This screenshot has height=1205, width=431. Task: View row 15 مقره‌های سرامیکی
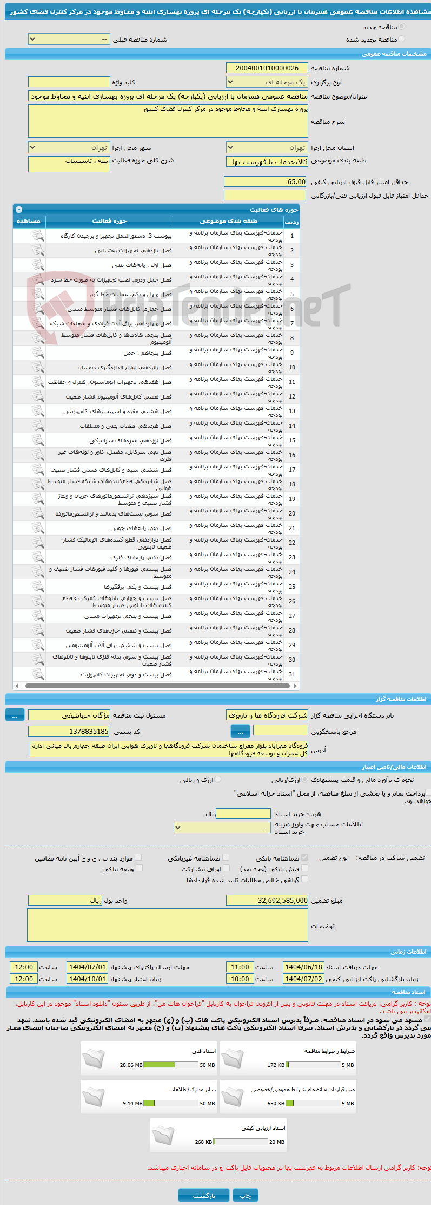coord(38,440)
